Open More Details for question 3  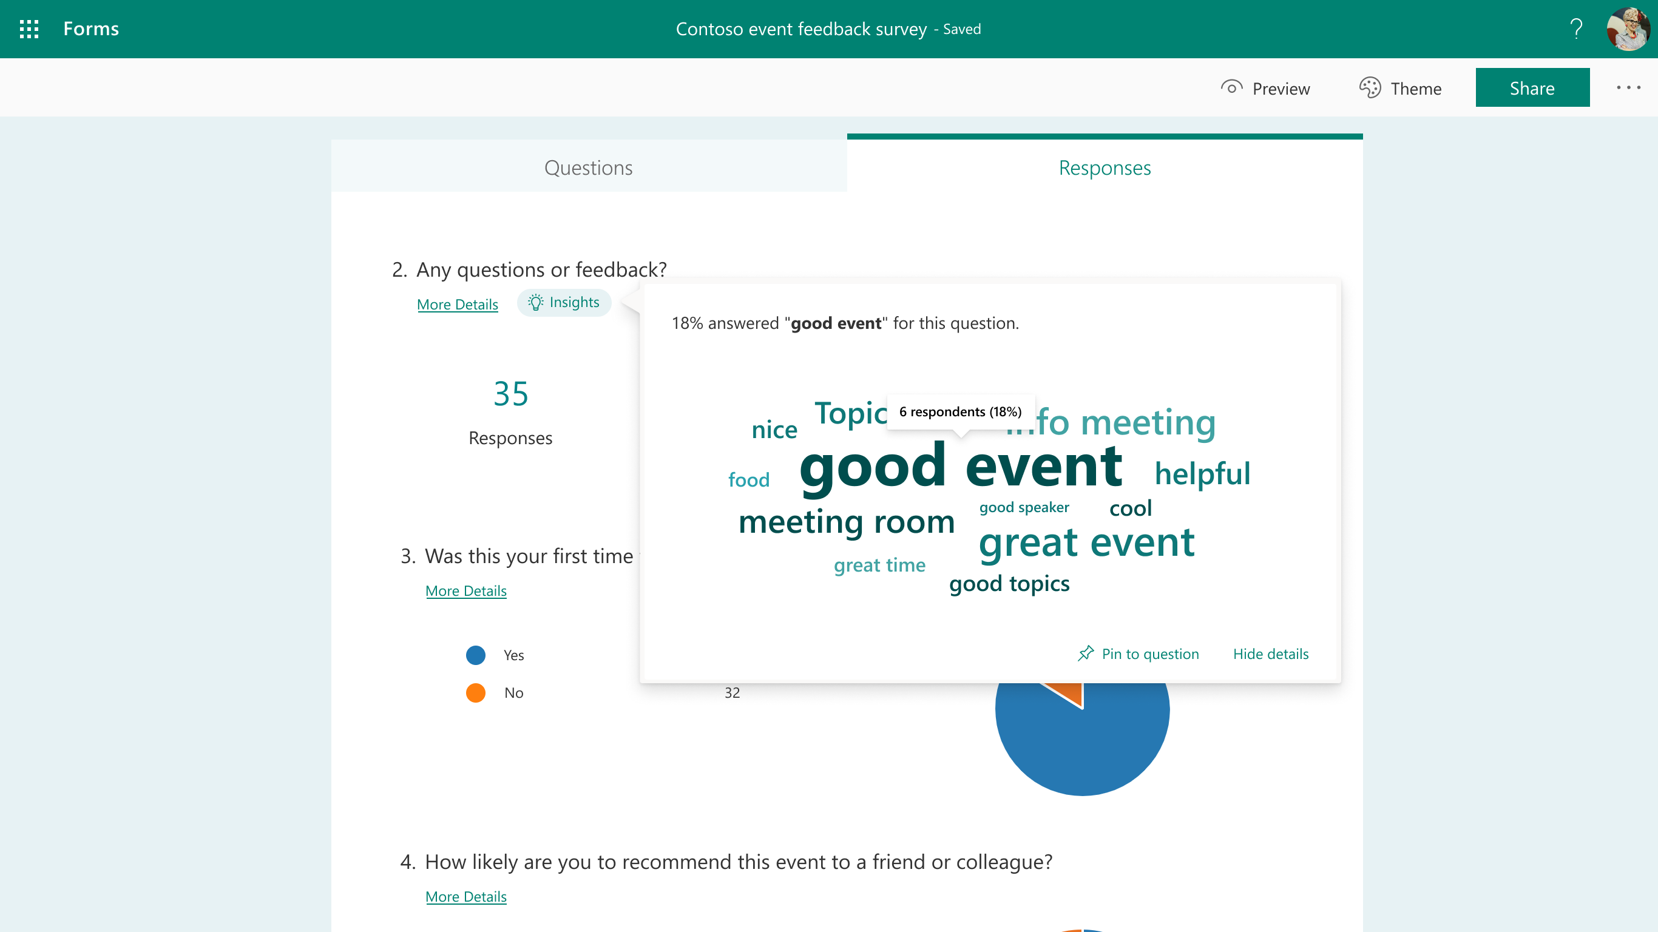465,590
